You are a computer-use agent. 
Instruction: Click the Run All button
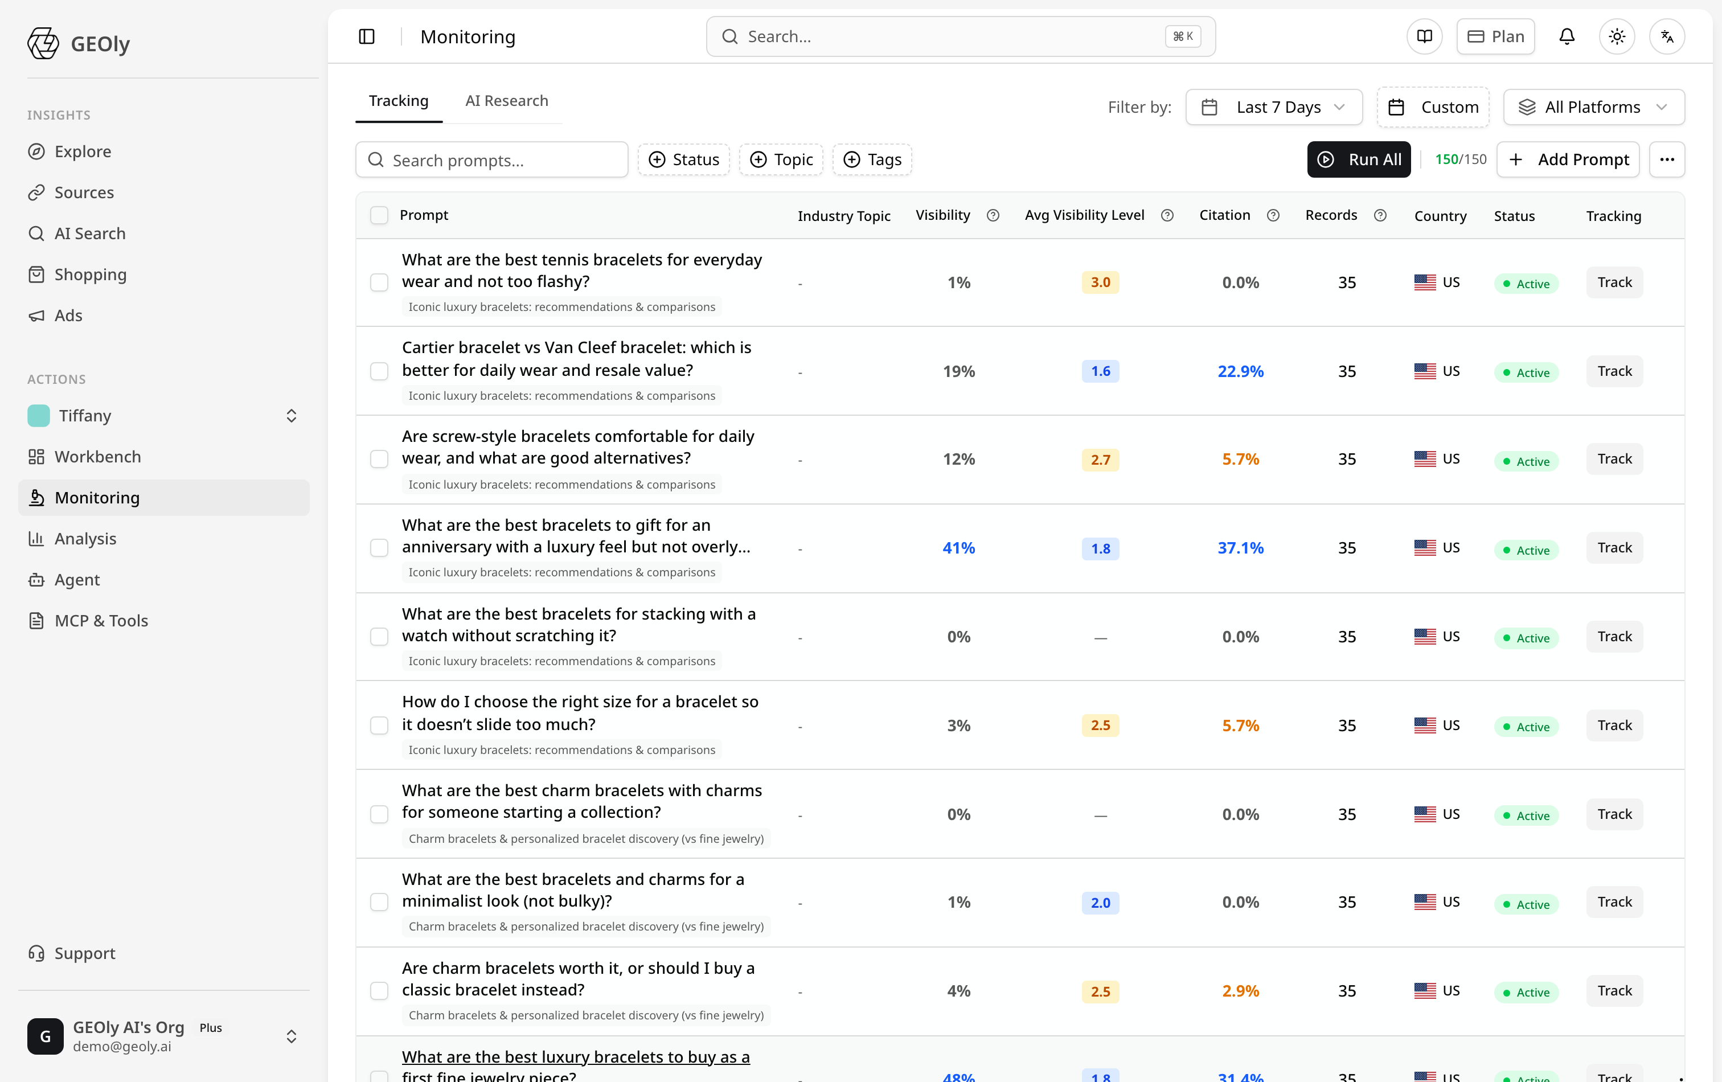tap(1359, 159)
